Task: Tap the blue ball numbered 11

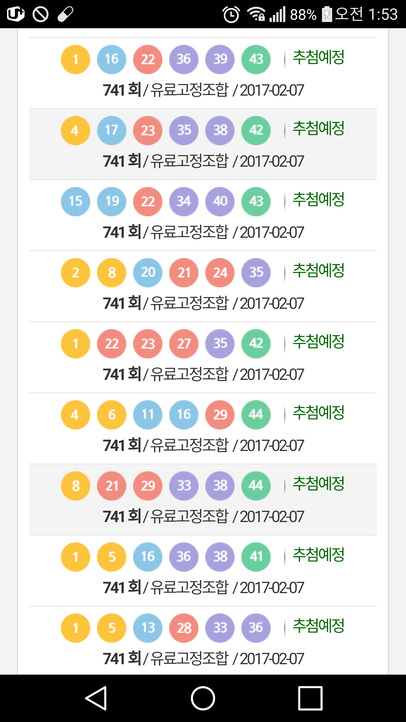Action: [x=148, y=415]
